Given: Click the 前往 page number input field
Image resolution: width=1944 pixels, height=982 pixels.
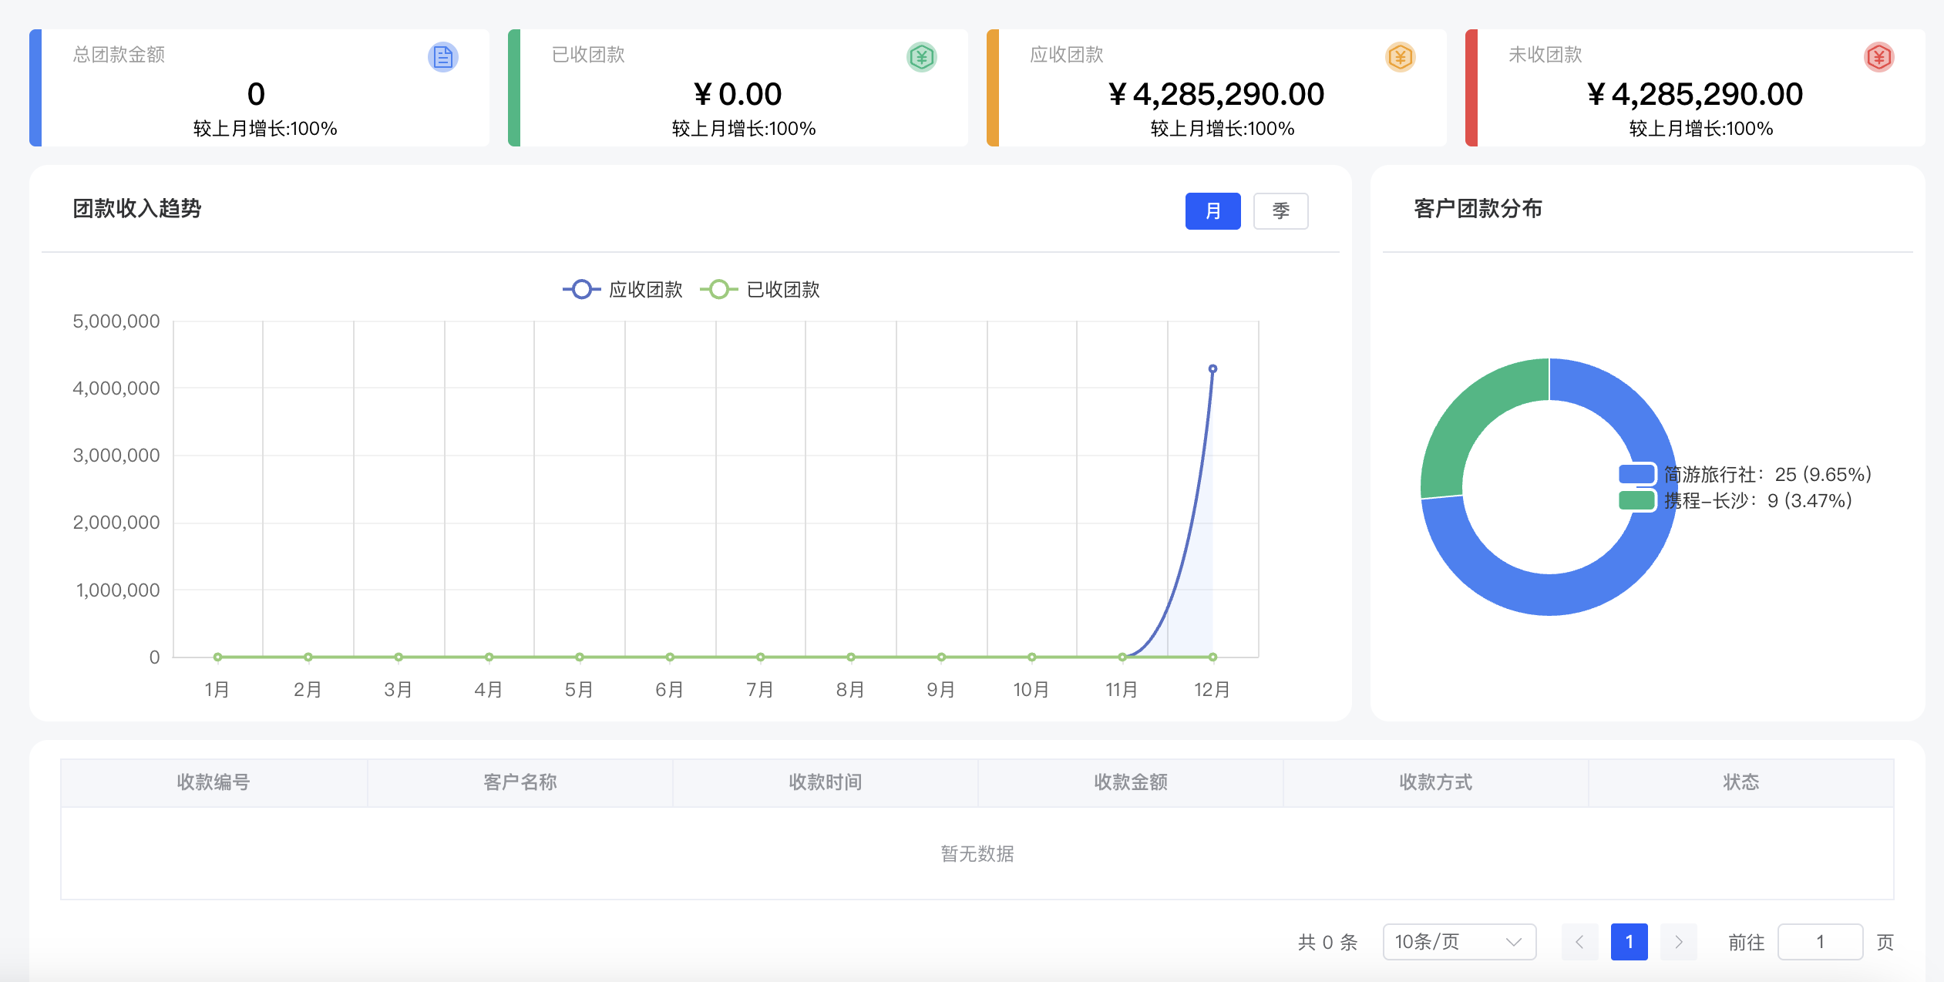Looking at the screenshot, I should click(1820, 941).
